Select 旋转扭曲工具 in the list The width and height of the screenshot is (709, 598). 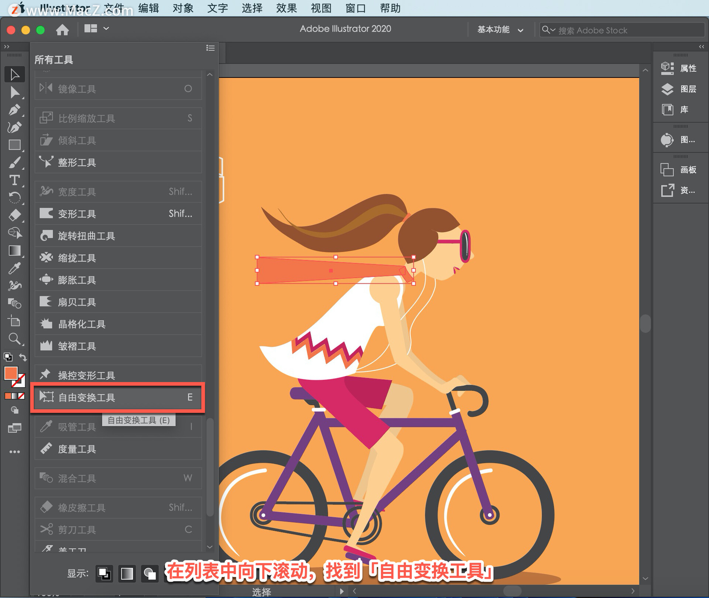[x=118, y=236]
